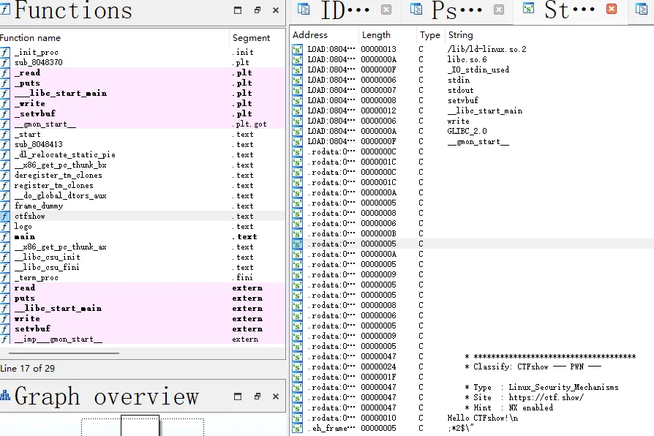Click the f icon beside the ctfshow function
654x436 pixels.
pyautogui.click(x=6, y=216)
